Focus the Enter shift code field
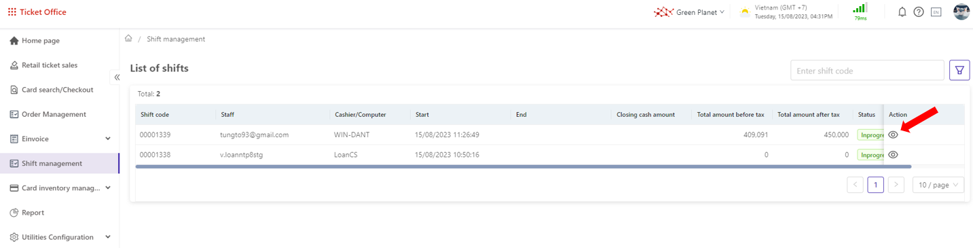 click(867, 70)
